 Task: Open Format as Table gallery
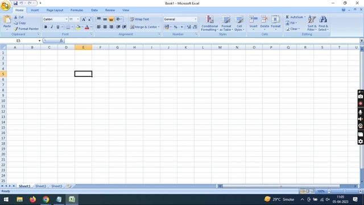pos(226,23)
